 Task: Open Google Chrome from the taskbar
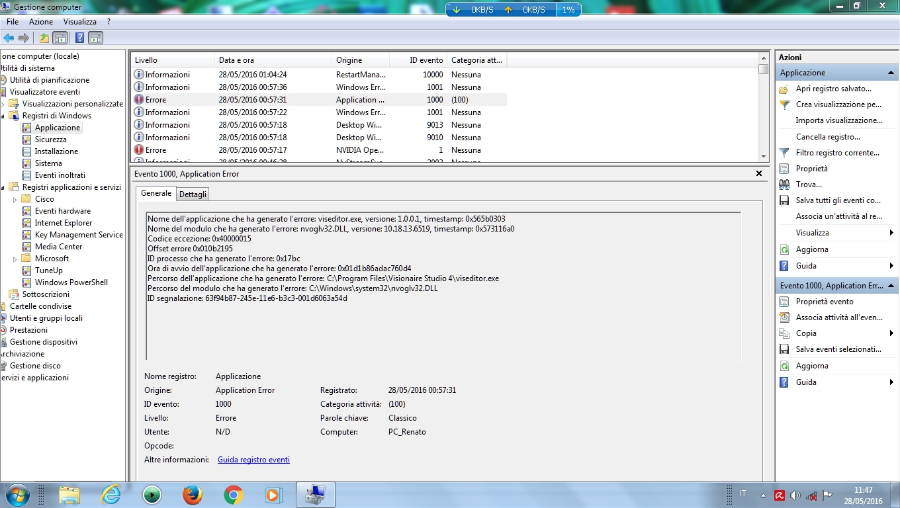tap(233, 495)
